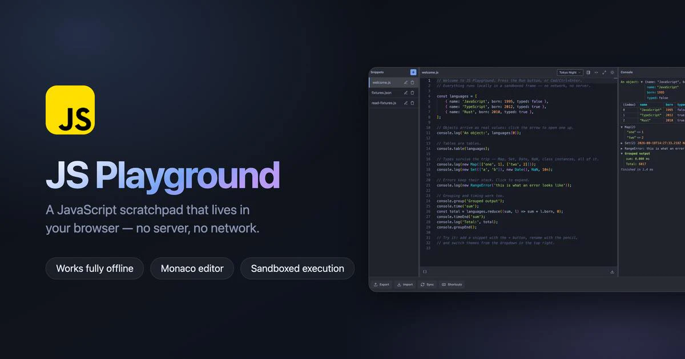685x359 pixels.
Task: Click code line 'console.groupEnd();'
Action: click(457, 227)
